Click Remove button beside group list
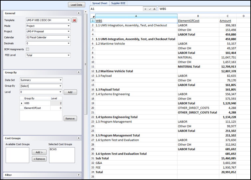The width and height of the screenshot is (251, 180). pos(70,119)
